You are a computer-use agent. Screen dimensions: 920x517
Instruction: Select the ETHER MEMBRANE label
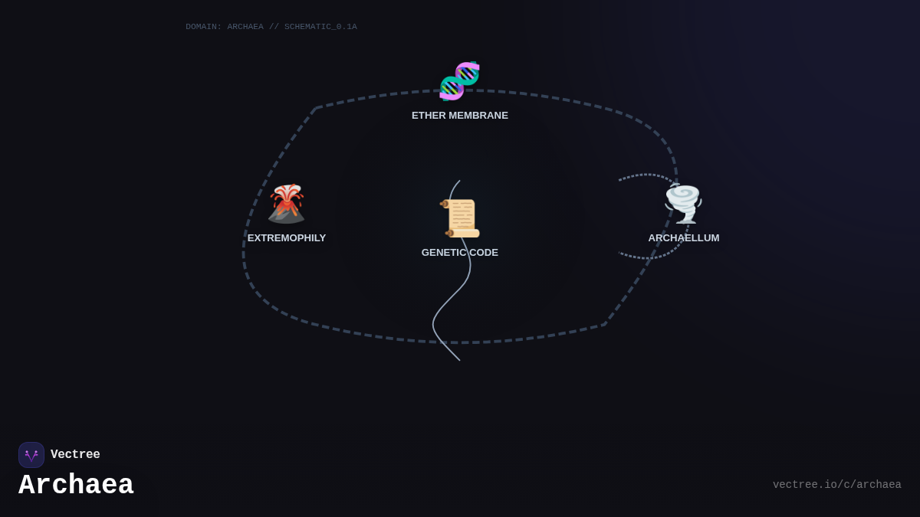(x=459, y=116)
